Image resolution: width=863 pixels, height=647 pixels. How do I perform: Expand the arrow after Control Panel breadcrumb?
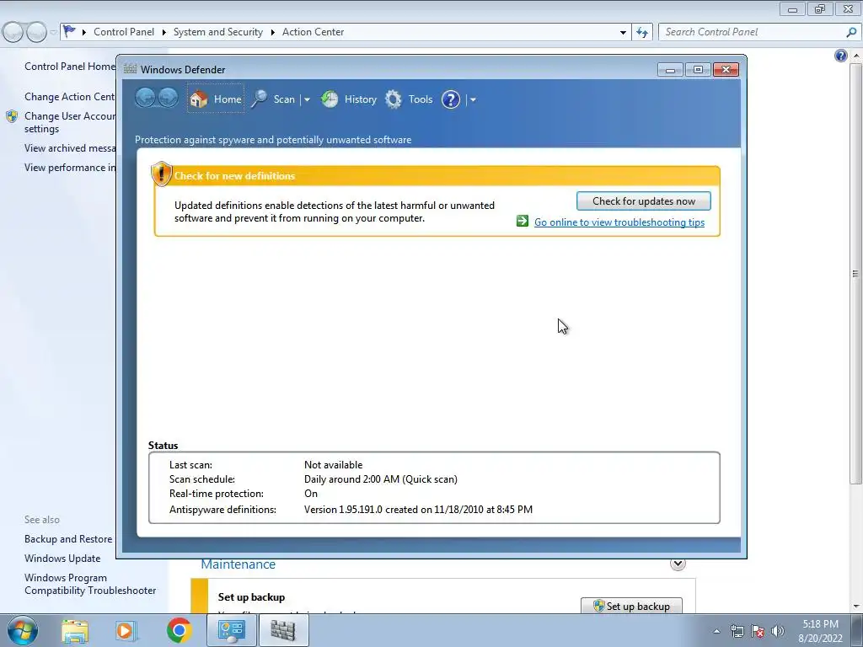click(164, 33)
